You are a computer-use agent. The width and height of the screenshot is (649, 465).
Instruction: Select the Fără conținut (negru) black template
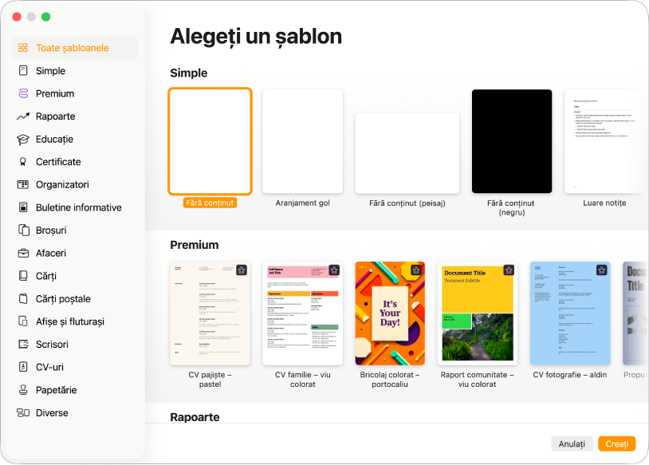pos(512,141)
